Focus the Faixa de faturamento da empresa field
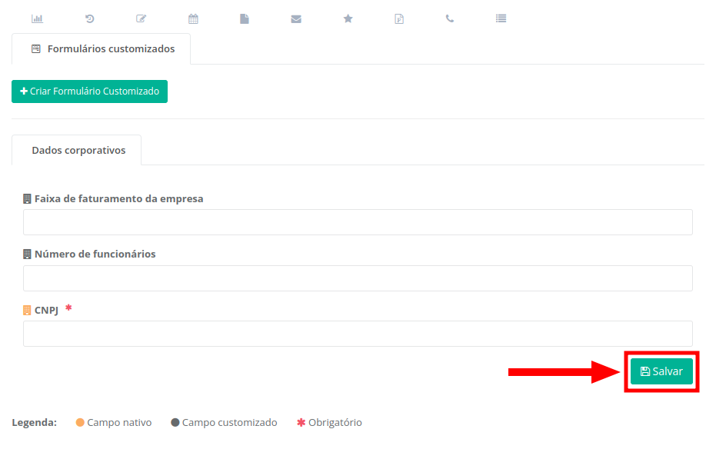 358,222
